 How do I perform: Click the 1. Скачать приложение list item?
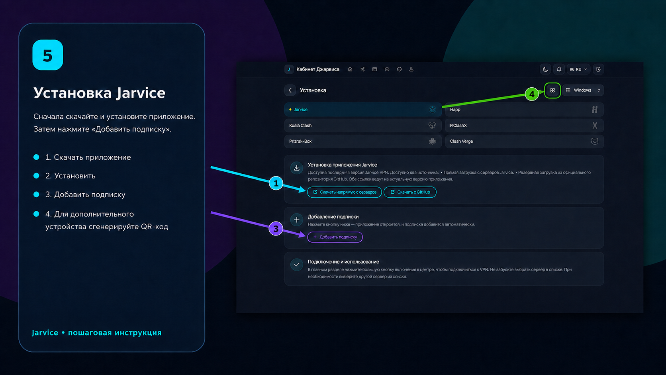[88, 157]
